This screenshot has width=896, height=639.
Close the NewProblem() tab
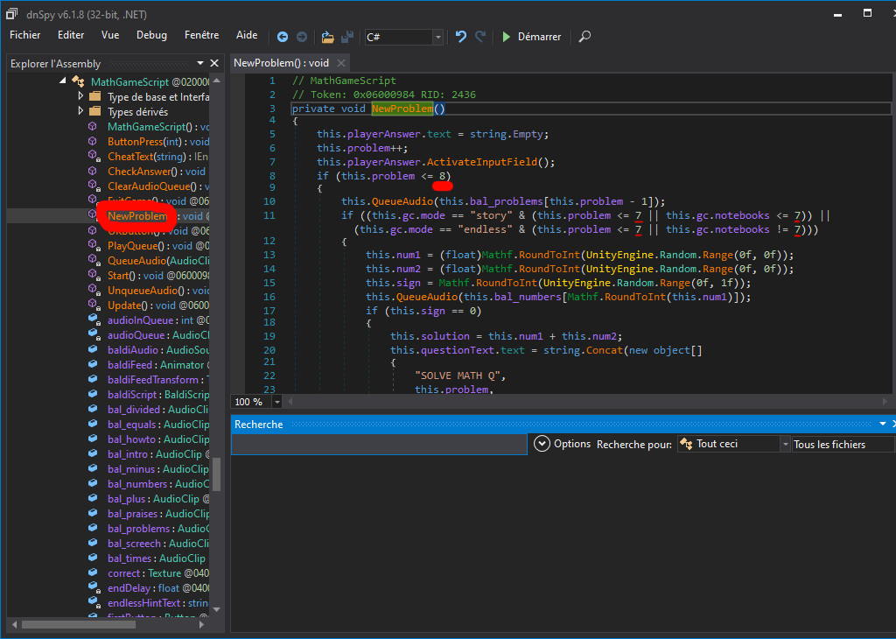tap(340, 63)
